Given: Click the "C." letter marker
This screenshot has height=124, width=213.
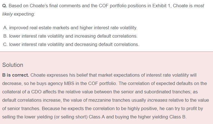Looking at the screenshot, I should 6,44.
